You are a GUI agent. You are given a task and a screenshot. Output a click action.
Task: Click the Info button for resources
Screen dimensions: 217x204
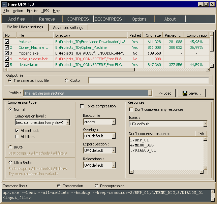[201, 134]
